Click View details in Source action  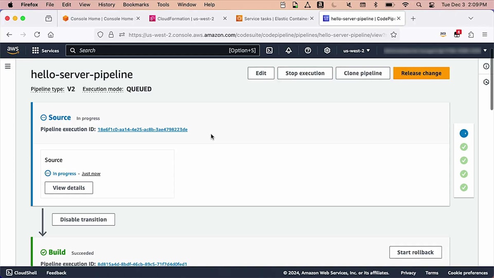coord(69,188)
